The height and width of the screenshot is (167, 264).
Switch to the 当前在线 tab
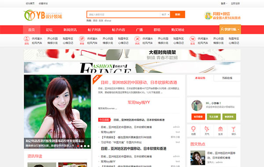[227, 78]
